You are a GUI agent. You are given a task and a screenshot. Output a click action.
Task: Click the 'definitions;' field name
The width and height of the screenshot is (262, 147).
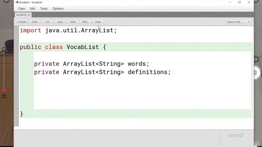(x=149, y=72)
